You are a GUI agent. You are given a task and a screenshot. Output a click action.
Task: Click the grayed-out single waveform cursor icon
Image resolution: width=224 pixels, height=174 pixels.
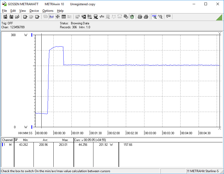114,17
